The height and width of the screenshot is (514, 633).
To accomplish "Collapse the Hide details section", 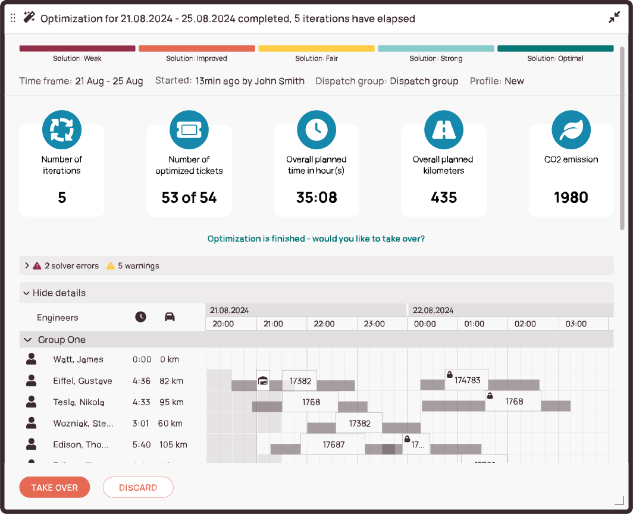I will pos(27,293).
